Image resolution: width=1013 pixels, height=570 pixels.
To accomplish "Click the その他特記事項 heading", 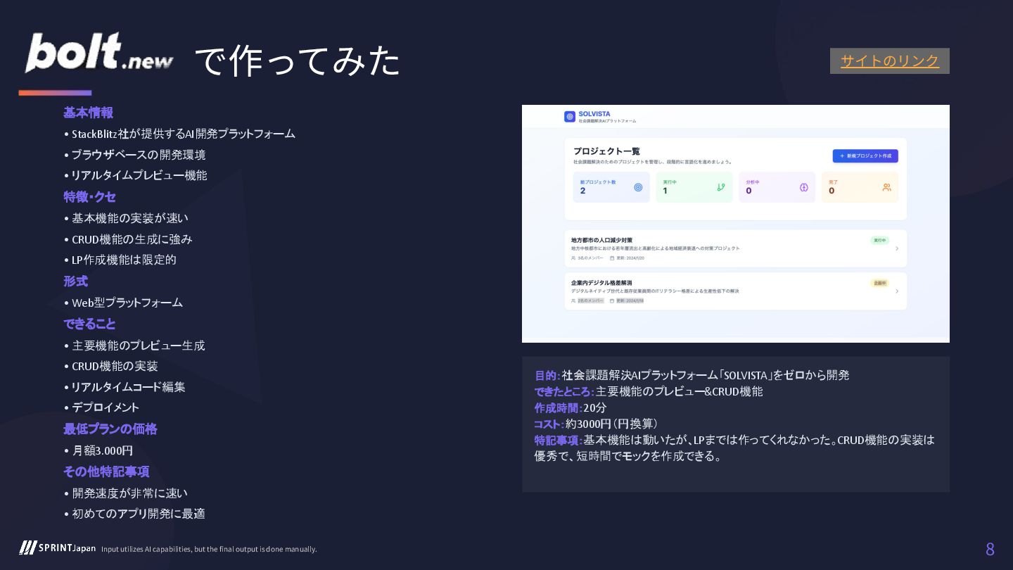I will (106, 471).
